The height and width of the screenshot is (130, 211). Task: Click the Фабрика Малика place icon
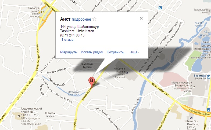(127, 73)
